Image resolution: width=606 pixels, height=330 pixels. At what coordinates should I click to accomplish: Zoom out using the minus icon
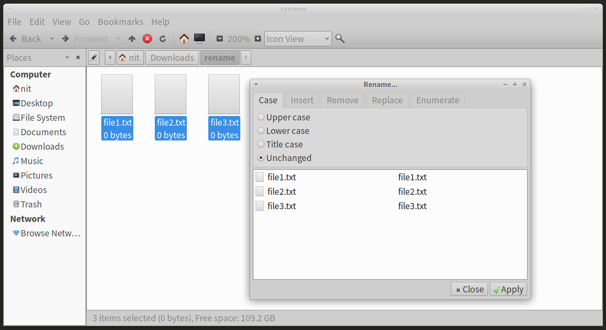click(x=220, y=39)
